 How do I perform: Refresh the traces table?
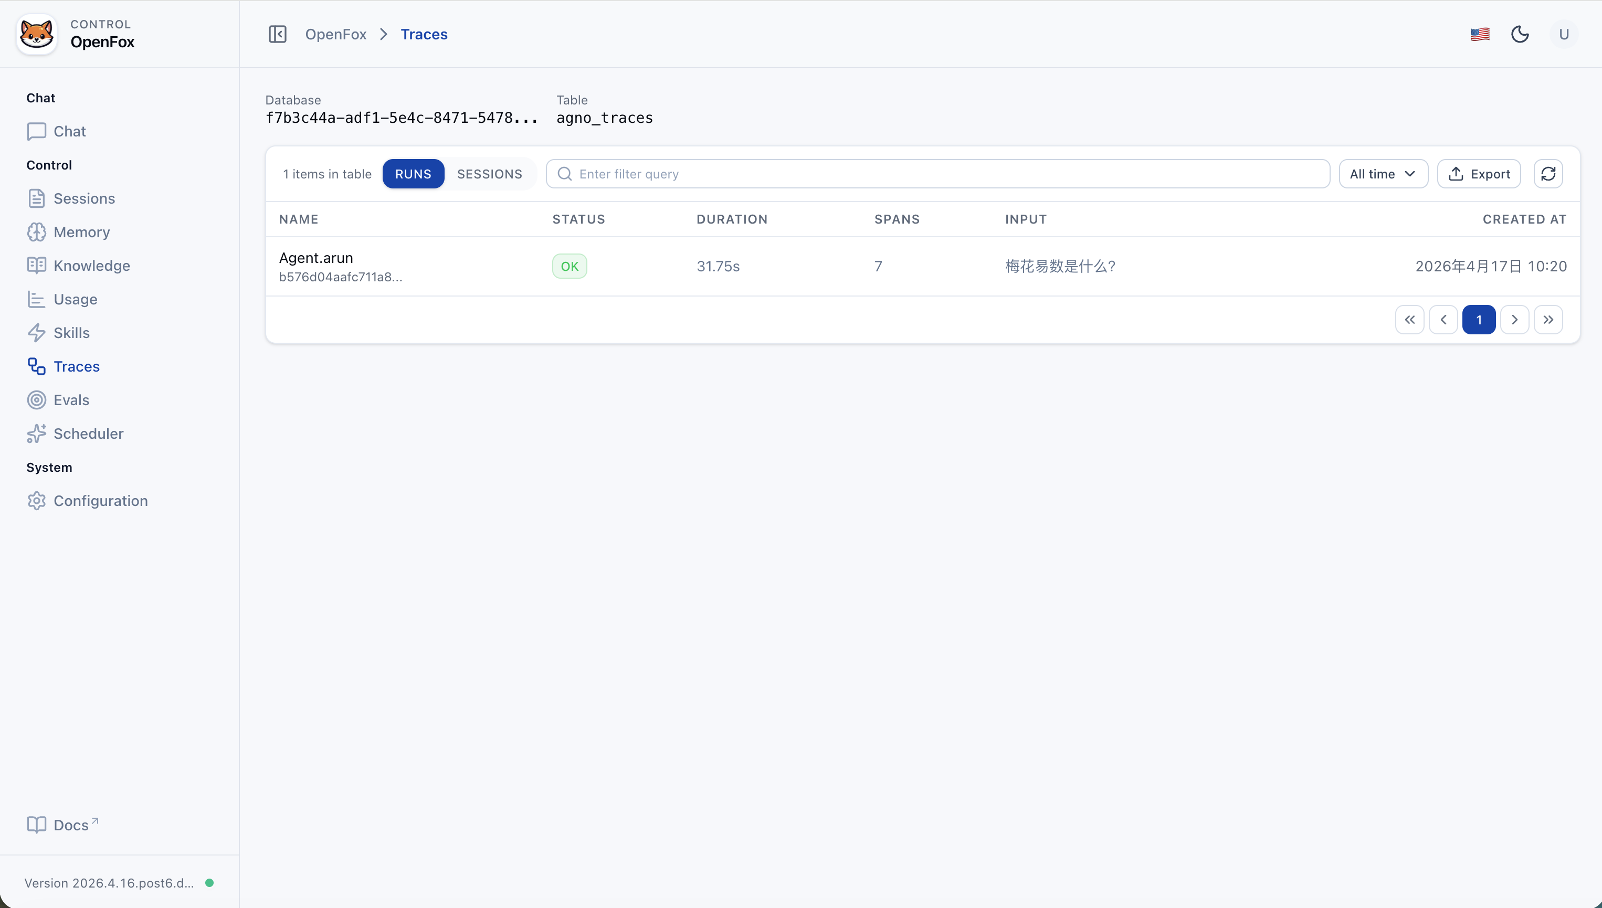(x=1549, y=173)
